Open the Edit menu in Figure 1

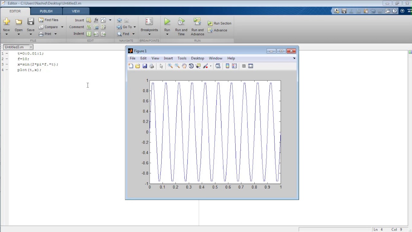coord(143,58)
